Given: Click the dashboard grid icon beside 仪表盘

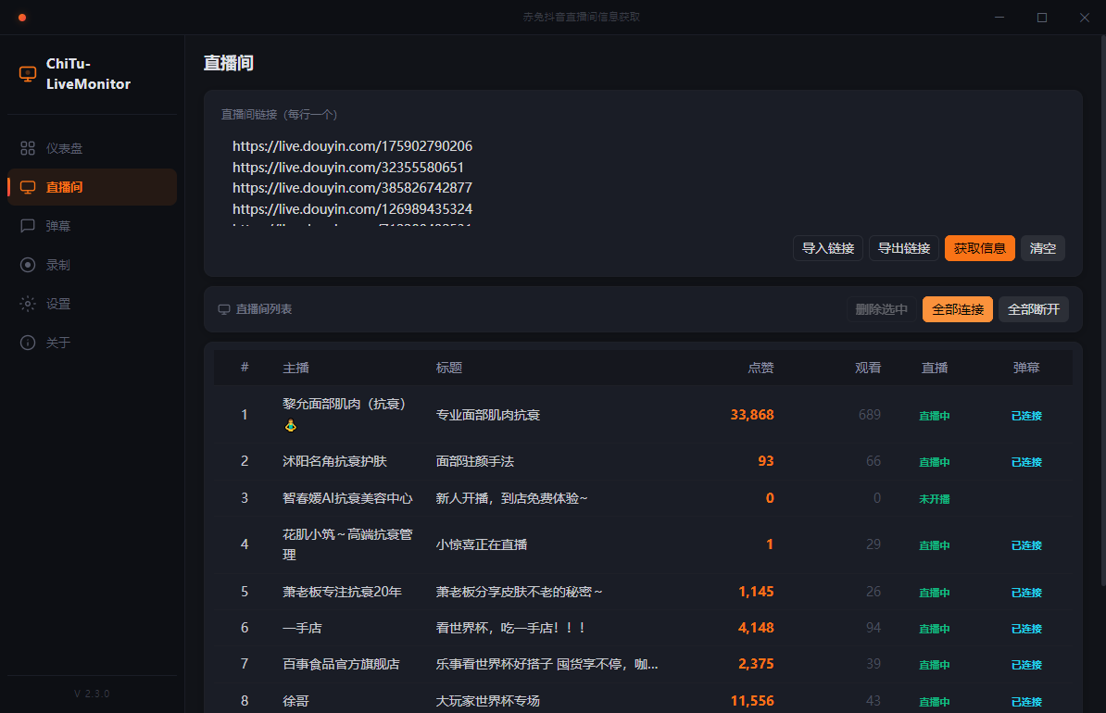Looking at the screenshot, I should pos(28,148).
